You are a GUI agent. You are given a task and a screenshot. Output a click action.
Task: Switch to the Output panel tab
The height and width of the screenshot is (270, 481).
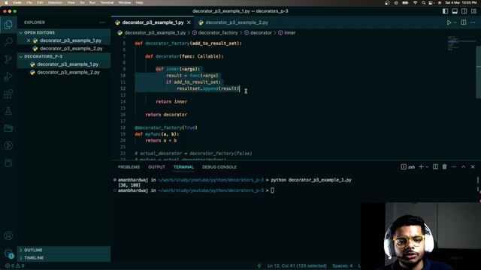coord(156,167)
